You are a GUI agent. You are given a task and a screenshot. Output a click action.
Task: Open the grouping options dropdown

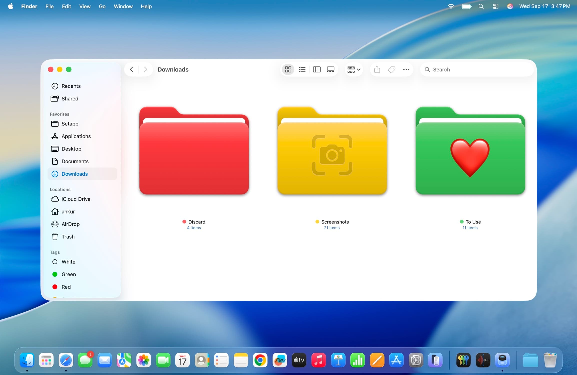click(x=353, y=69)
